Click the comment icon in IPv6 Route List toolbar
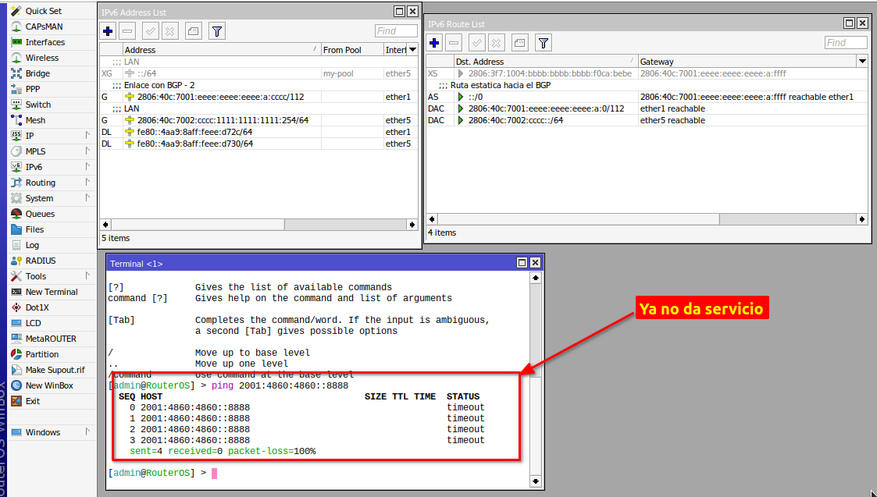The image size is (877, 497). point(519,43)
